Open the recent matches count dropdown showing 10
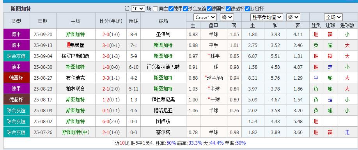This screenshot has height=150, width=358. tap(138, 9)
